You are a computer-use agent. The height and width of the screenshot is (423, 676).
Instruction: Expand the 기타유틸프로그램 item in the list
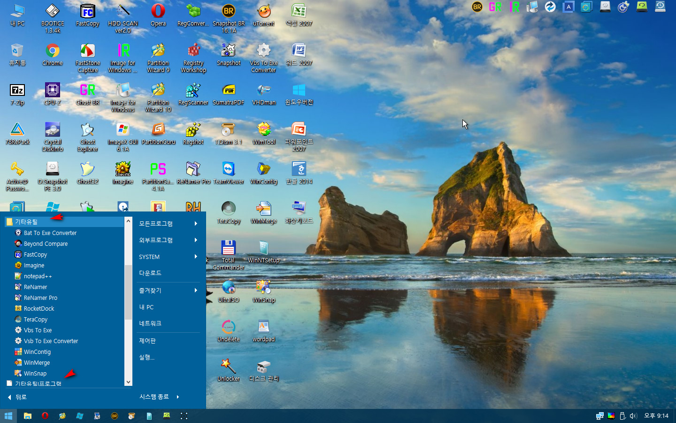pyautogui.click(x=64, y=384)
